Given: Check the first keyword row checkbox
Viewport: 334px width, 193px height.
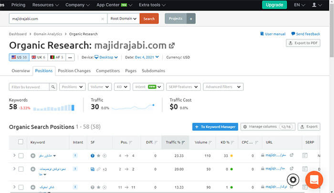Looking at the screenshot, I should click(x=21, y=155).
